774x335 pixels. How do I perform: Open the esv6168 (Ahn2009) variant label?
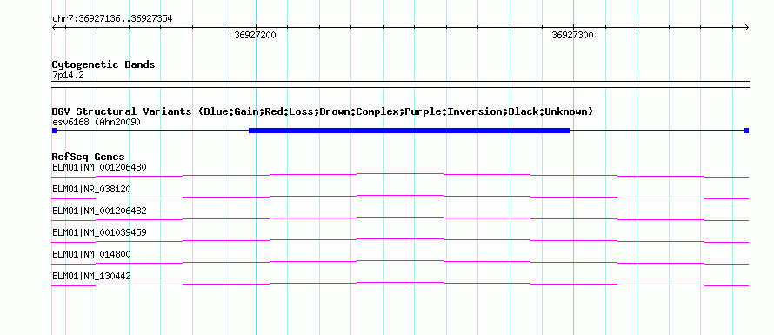point(97,122)
